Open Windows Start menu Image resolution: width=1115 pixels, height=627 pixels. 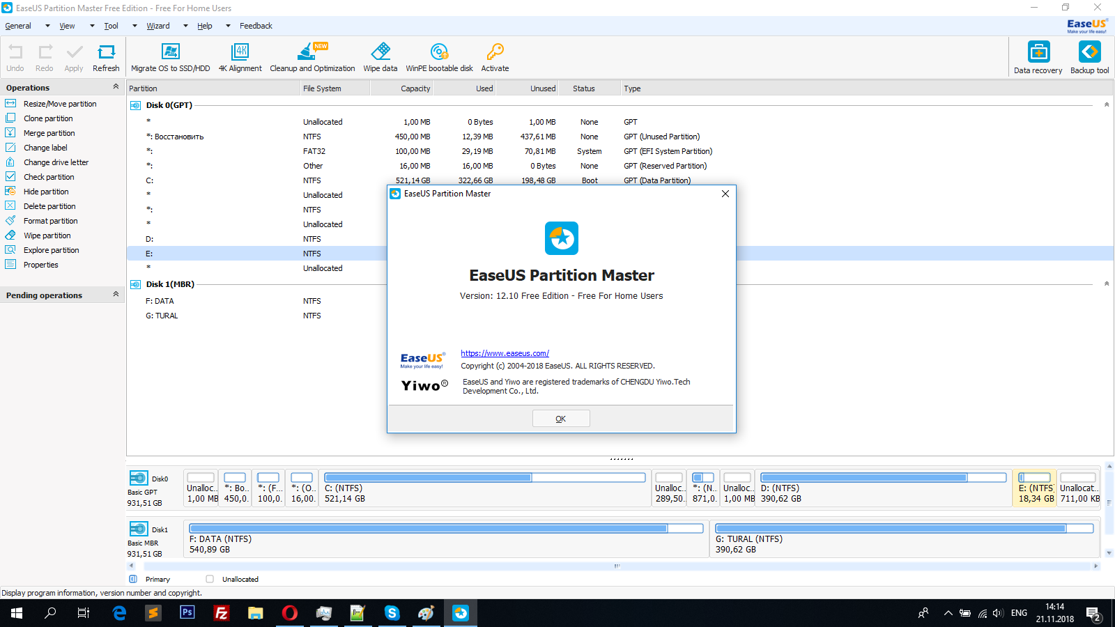tap(17, 613)
